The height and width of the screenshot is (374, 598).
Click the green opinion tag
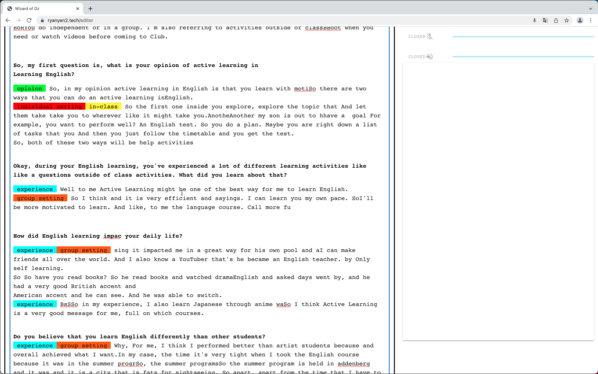click(x=29, y=89)
